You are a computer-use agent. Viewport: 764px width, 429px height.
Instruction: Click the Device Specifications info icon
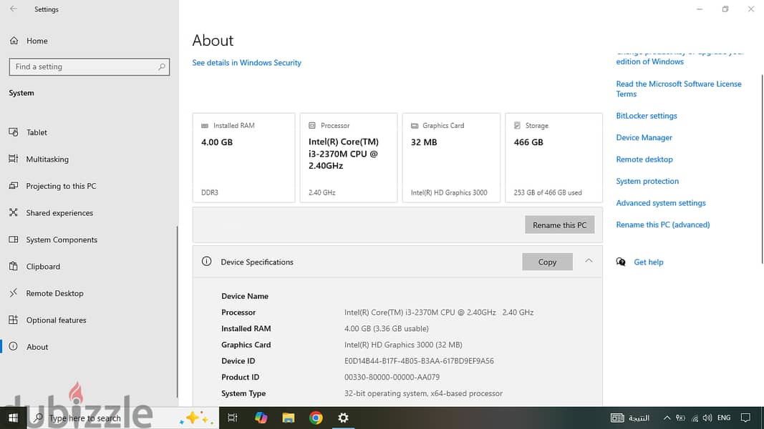tap(207, 261)
